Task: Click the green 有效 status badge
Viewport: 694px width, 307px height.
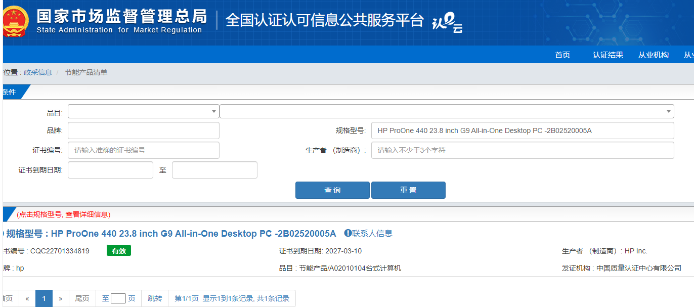Action: 119,251
